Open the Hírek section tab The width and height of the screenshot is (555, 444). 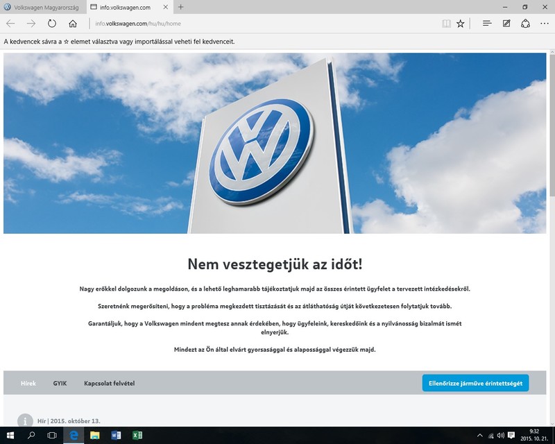(x=28, y=383)
